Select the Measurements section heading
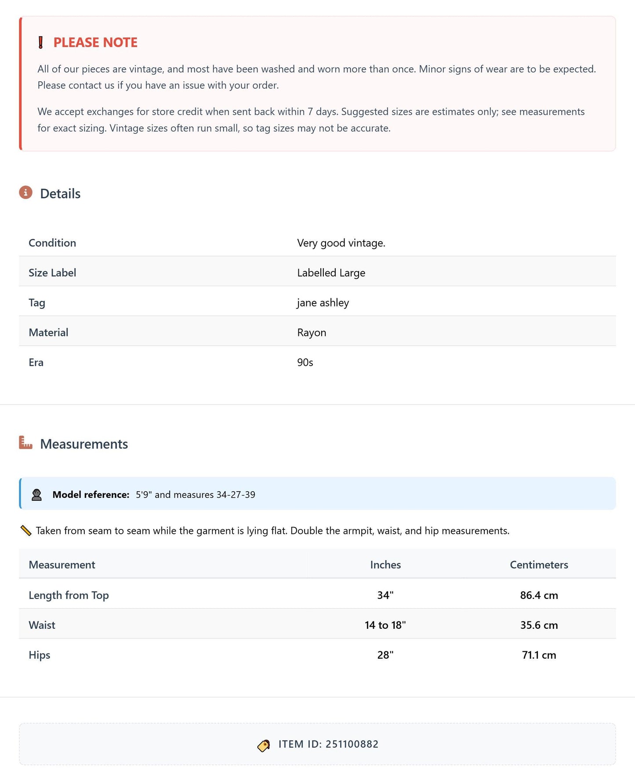Image resolution: width=635 pixels, height=781 pixels. pos(84,444)
